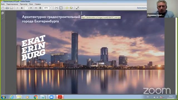Open the Справка menu
178x100 pixels.
[38, 4]
